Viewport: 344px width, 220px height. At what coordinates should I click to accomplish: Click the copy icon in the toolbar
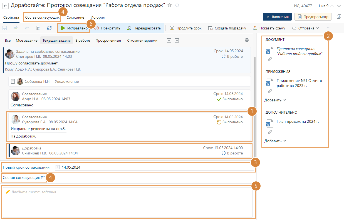click(38, 28)
